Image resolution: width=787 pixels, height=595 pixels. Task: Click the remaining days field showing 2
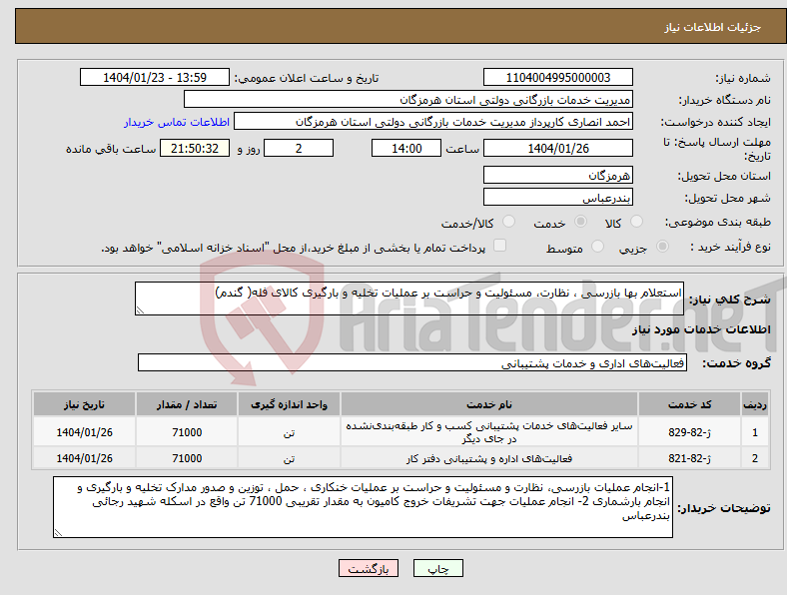point(299,148)
